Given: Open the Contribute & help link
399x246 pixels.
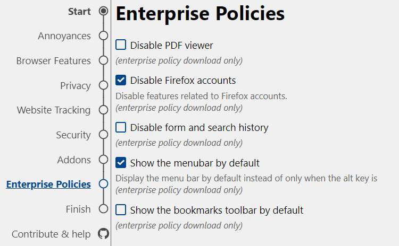Looking at the screenshot, I should tap(51, 234).
